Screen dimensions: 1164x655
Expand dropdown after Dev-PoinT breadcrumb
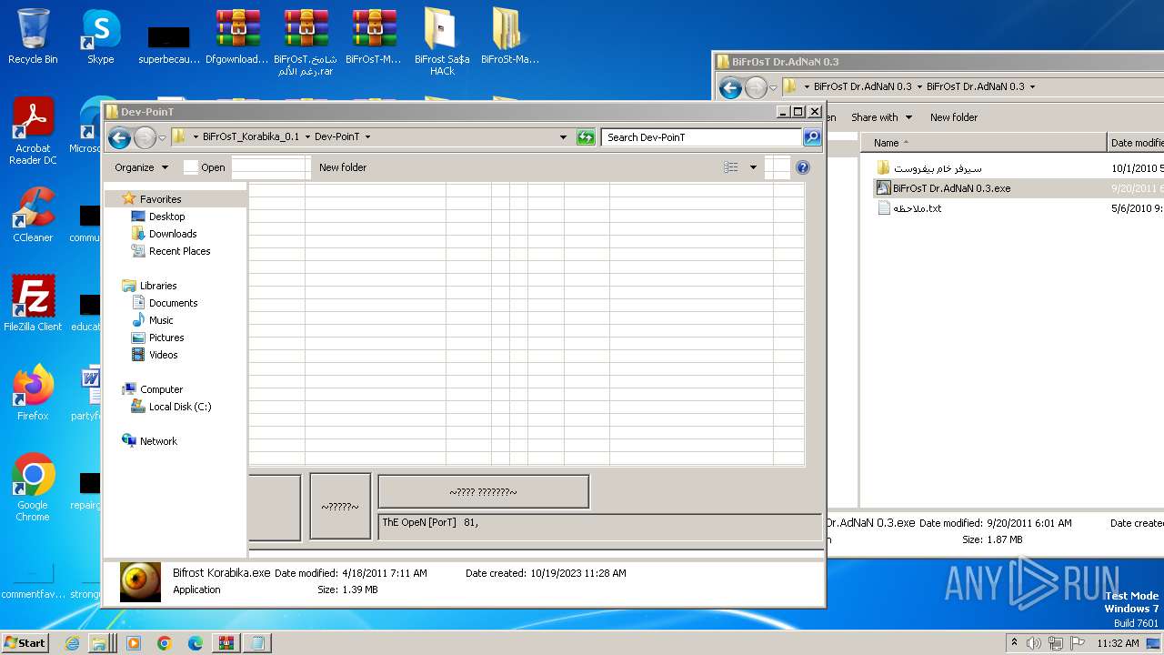click(367, 137)
